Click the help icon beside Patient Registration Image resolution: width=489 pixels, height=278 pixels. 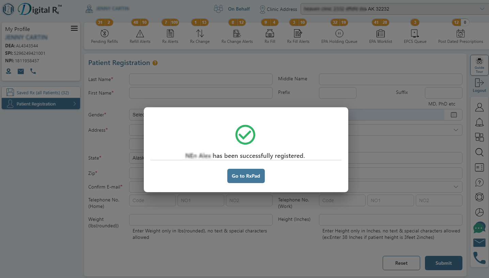click(155, 63)
